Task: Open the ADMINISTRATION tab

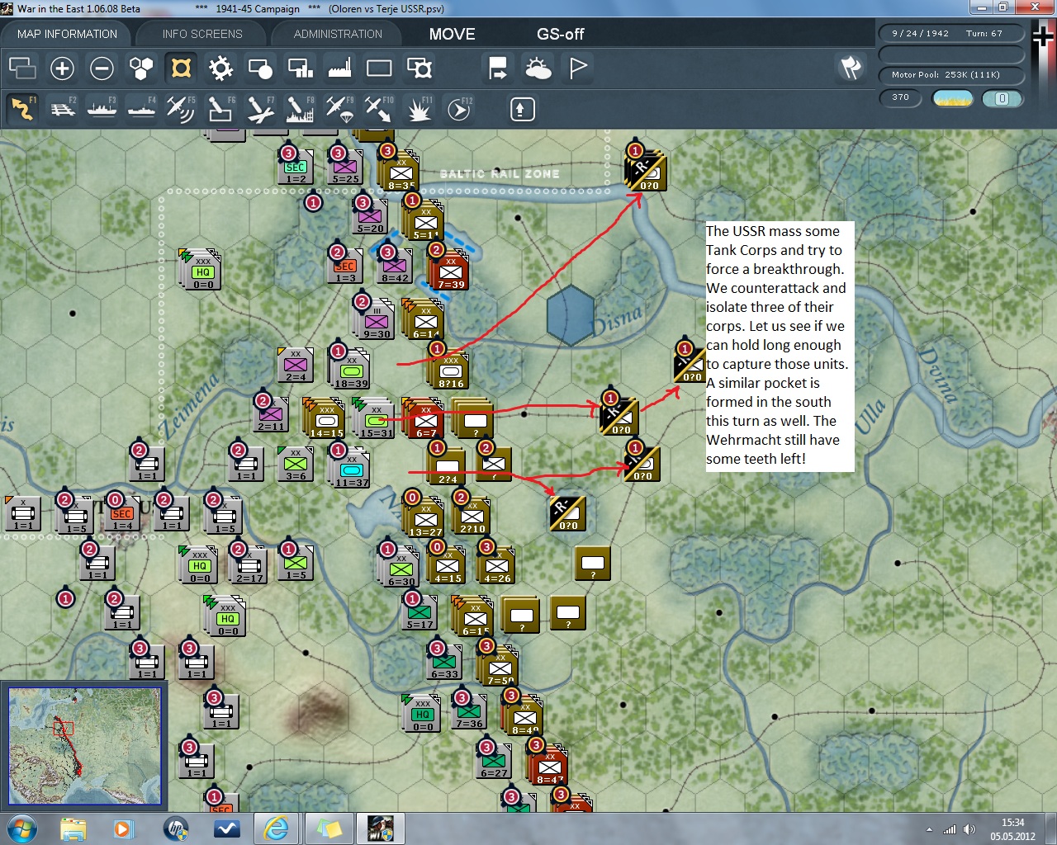Action: [338, 34]
